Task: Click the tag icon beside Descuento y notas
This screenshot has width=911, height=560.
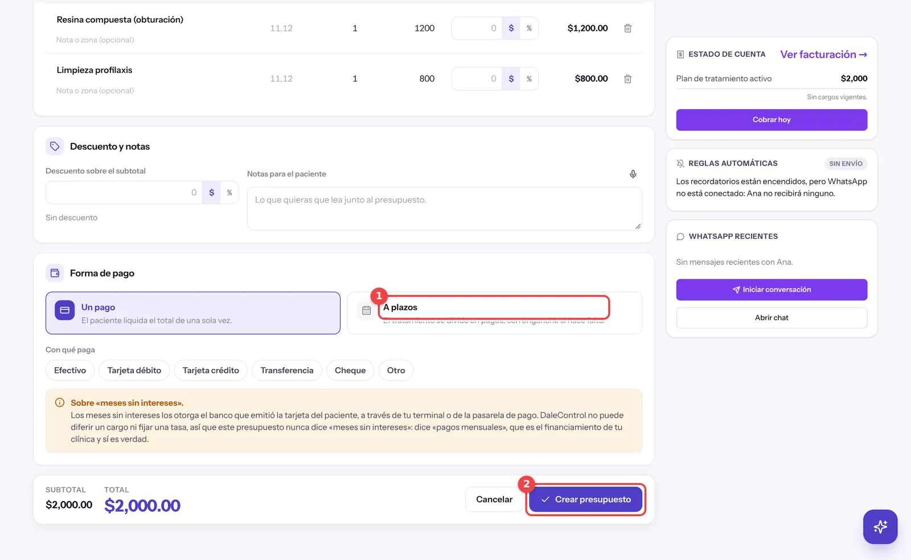Action: (x=55, y=146)
